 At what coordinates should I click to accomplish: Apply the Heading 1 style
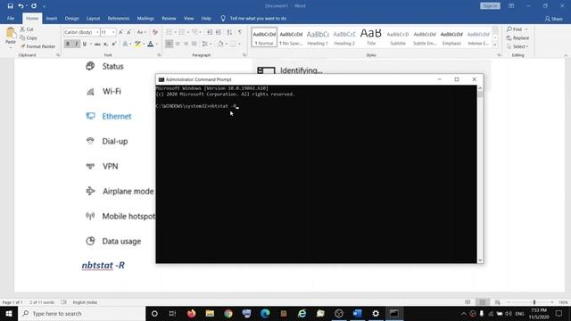point(318,37)
